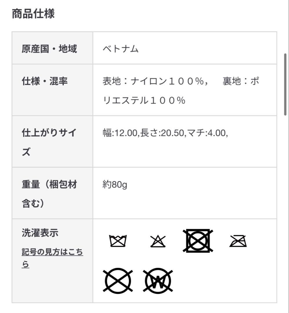Click the do-not-iron symbol
Viewport: 289px width, 313px height.
pos(238,241)
